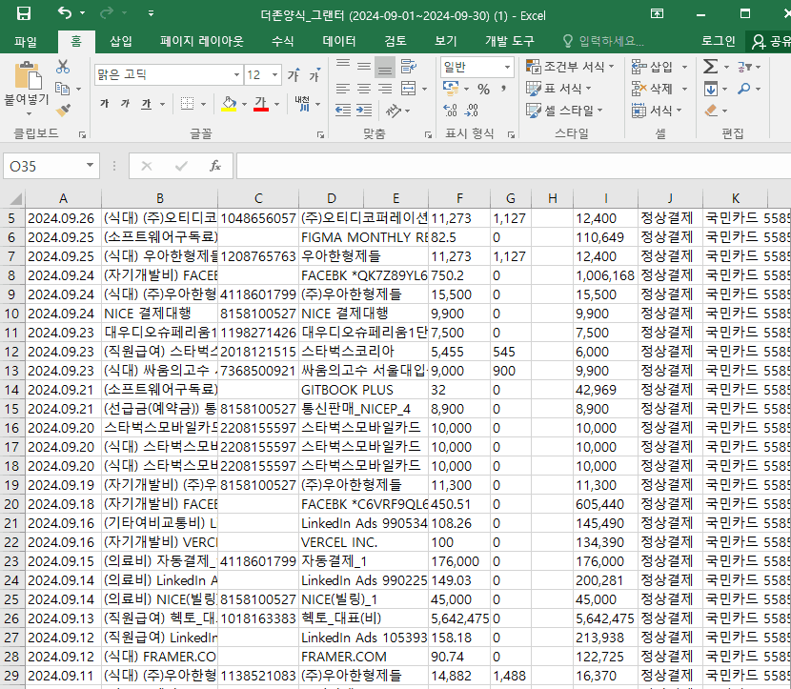Align text to the top of the cell

343,66
